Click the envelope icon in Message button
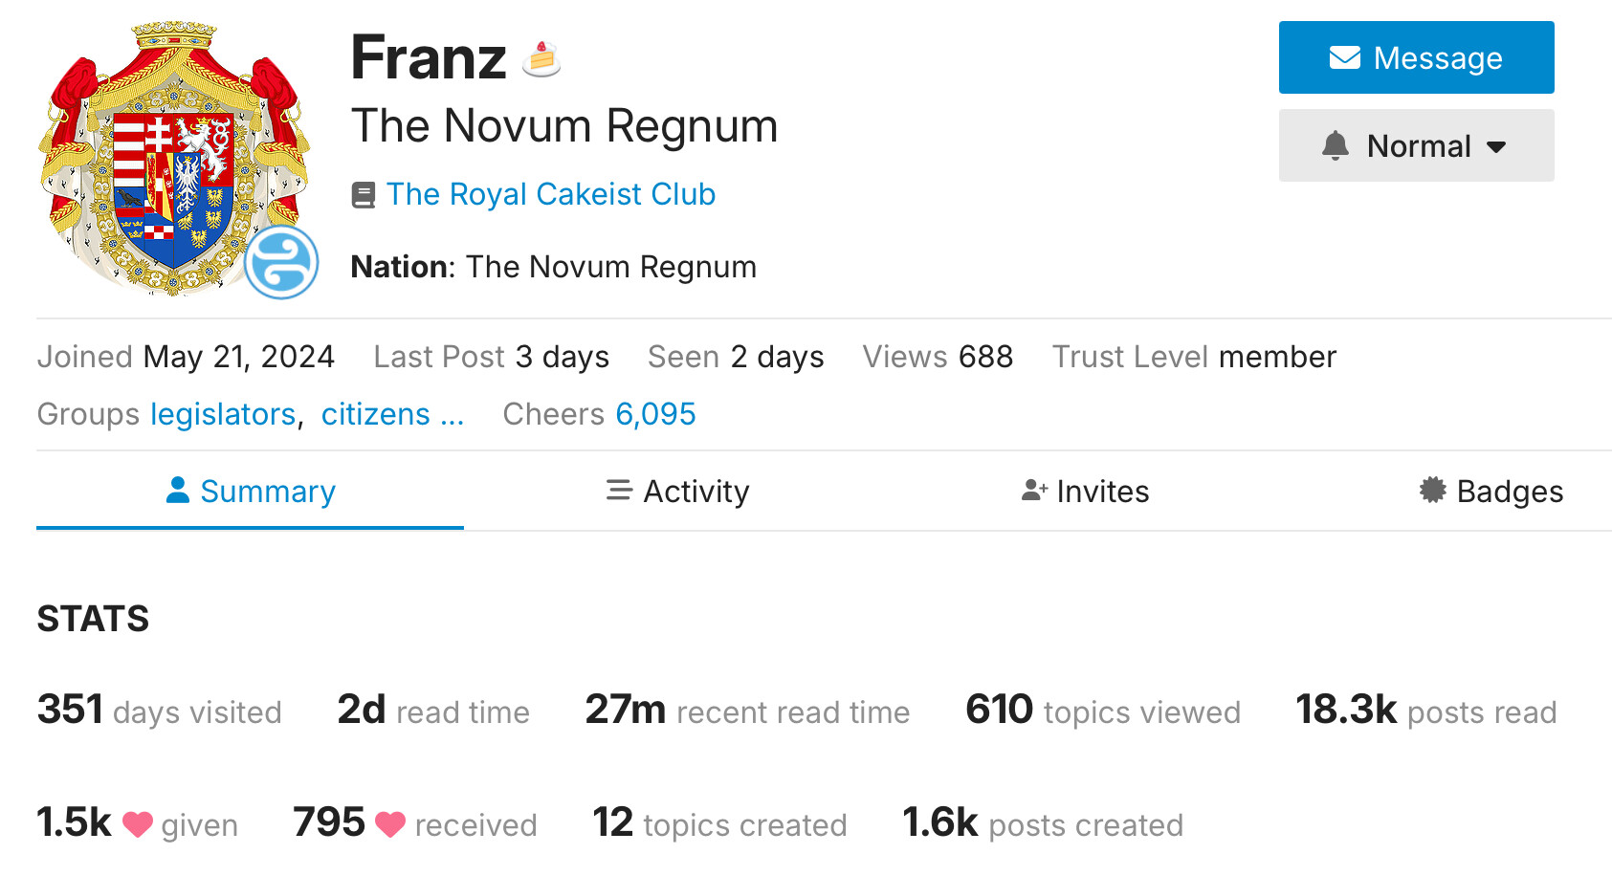 (x=1344, y=58)
